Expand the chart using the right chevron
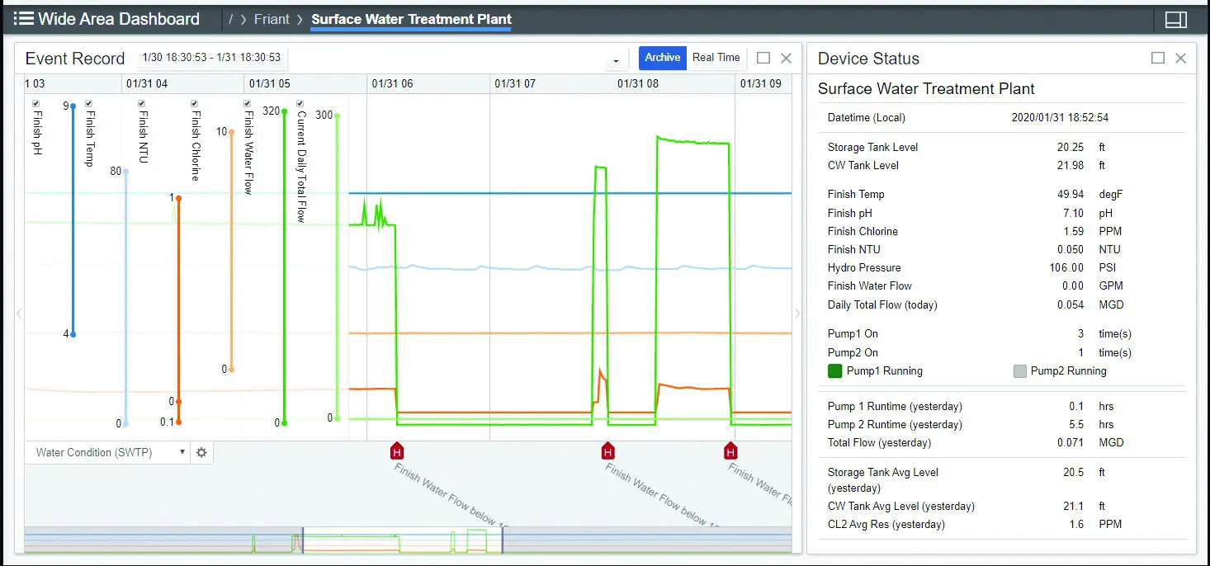The image size is (1210, 566). [796, 314]
